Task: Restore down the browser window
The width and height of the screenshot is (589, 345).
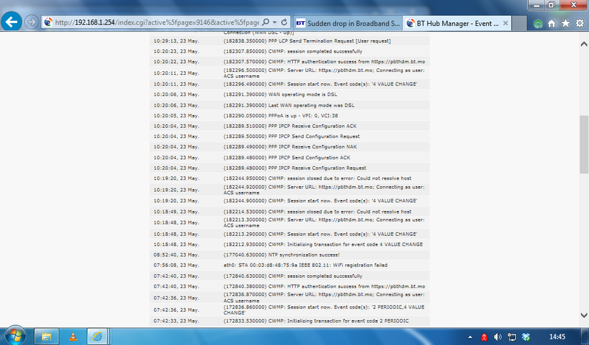Action: point(551,5)
